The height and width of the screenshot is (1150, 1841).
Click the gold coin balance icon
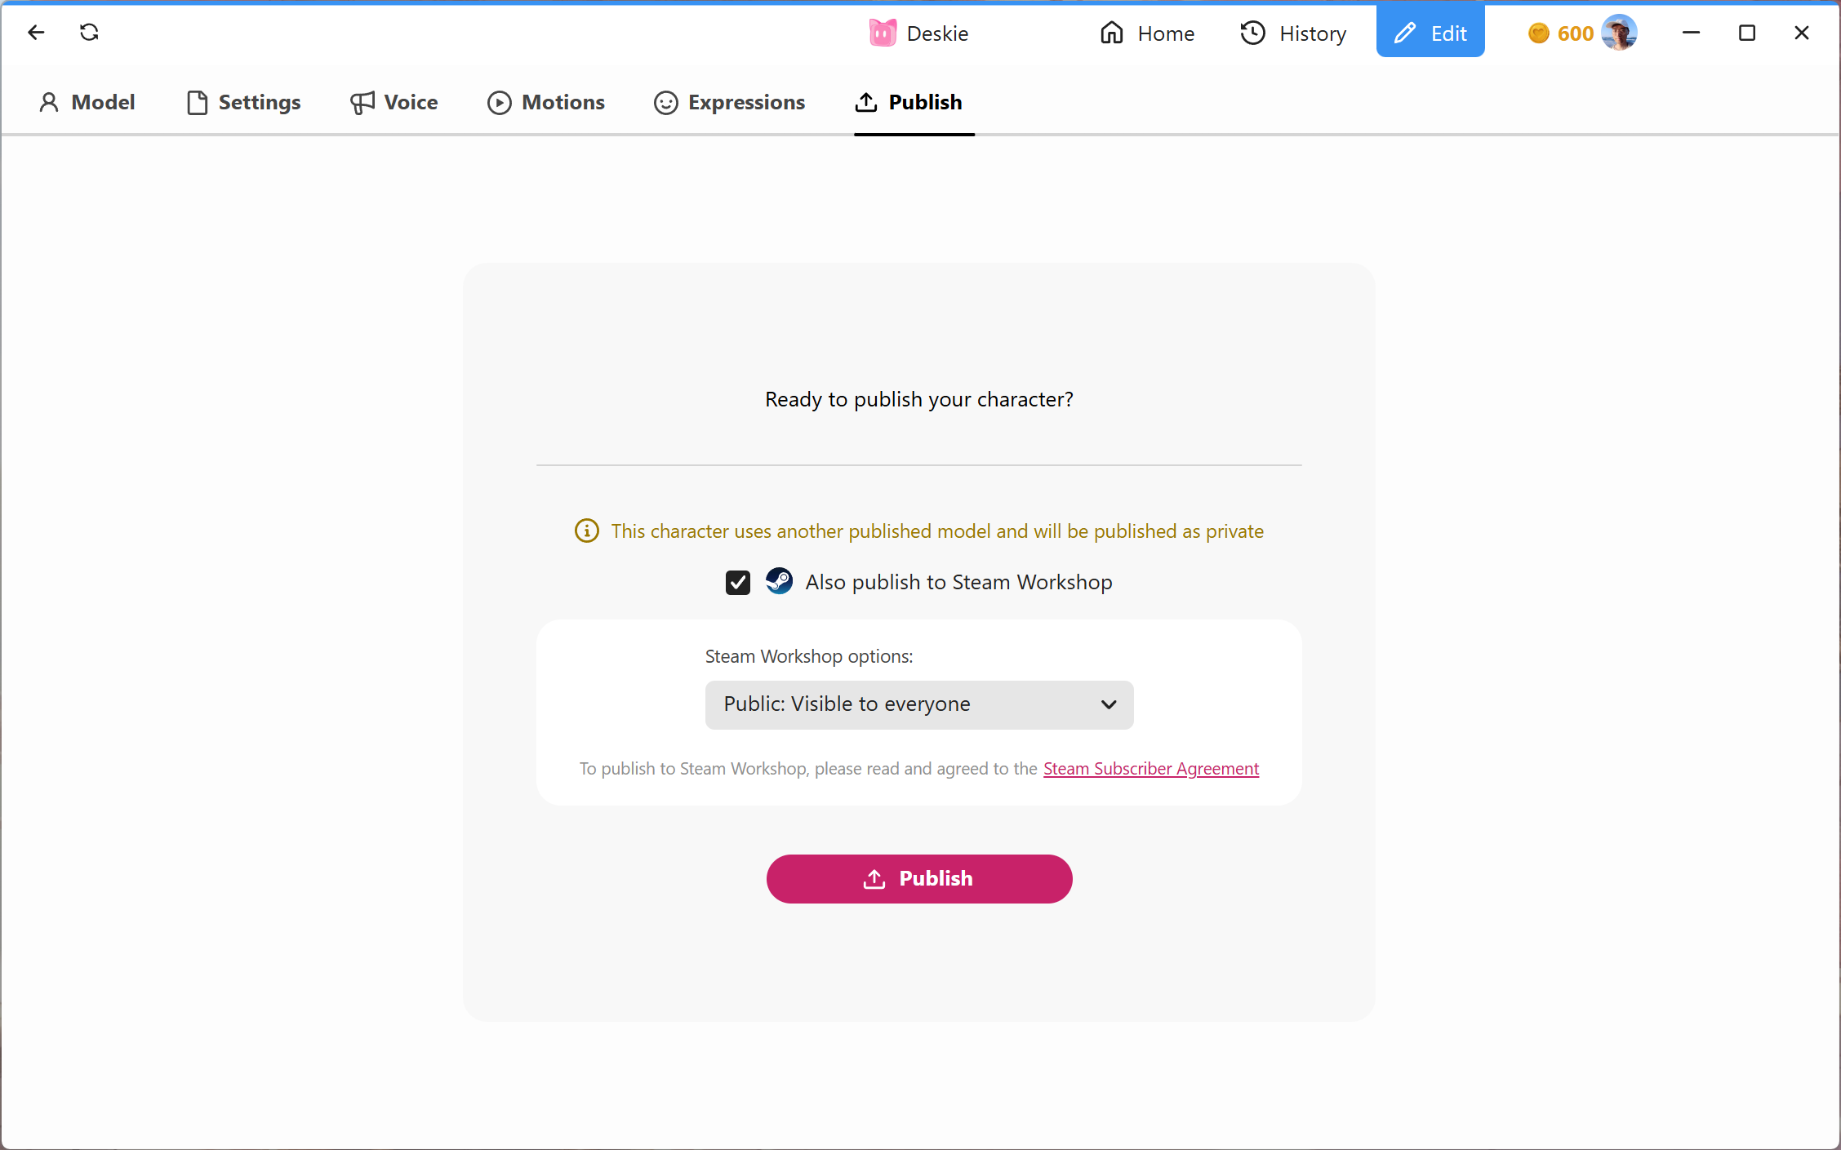pyautogui.click(x=1539, y=33)
